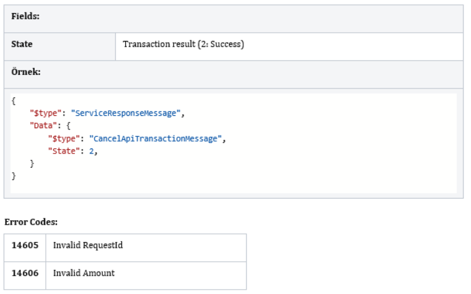Click the "Fields:" table header
The image size is (471, 294).
25,17
